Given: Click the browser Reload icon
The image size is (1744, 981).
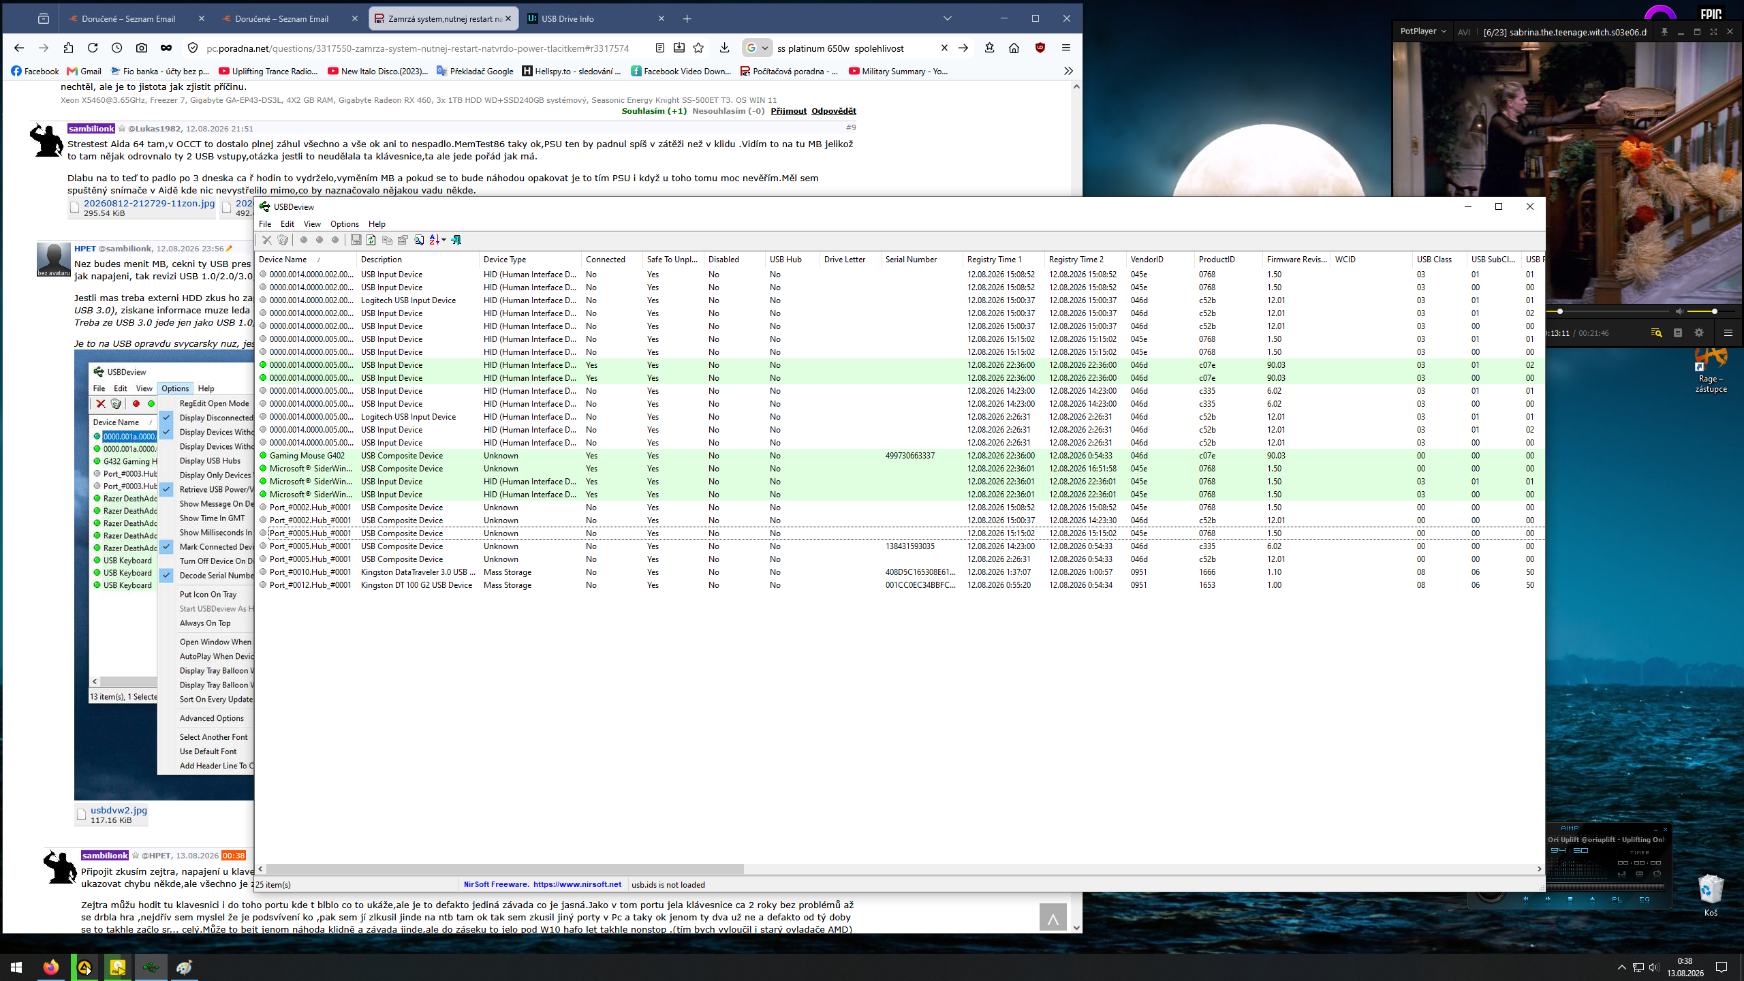Looking at the screenshot, I should [x=93, y=48].
